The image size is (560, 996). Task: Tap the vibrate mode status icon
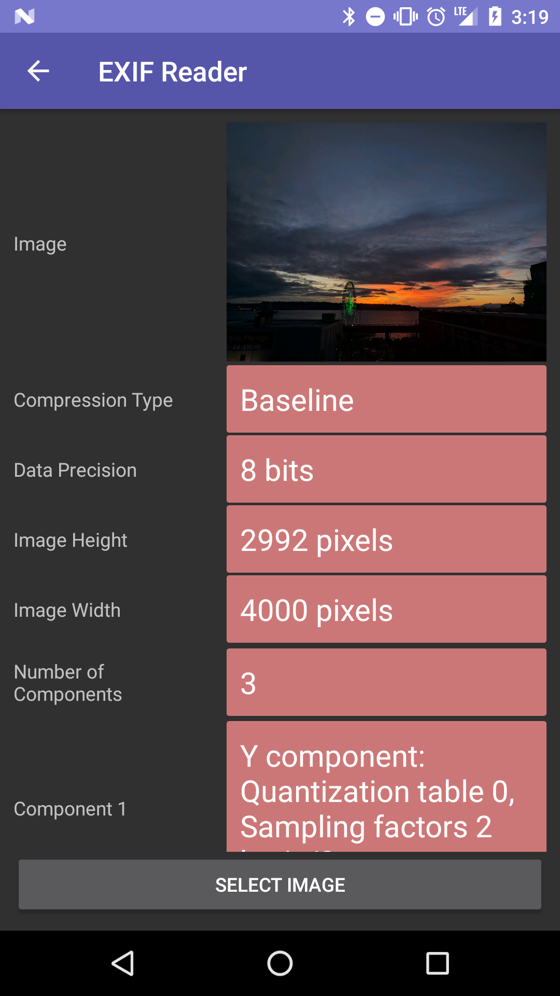[x=405, y=17]
